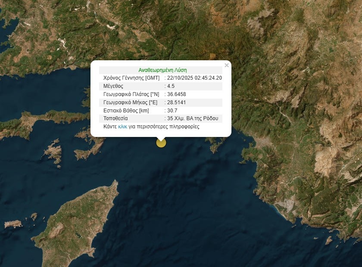The image size is (362, 267).
Task: Click the focal depth value 30.7
Action: (172, 111)
